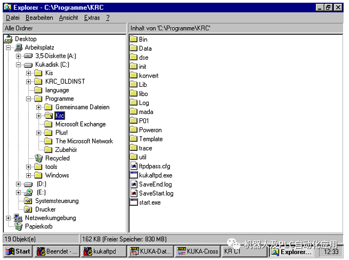Viewport: 349px width, 260px height.
Task: Select the Template folder icon
Action: click(134, 138)
